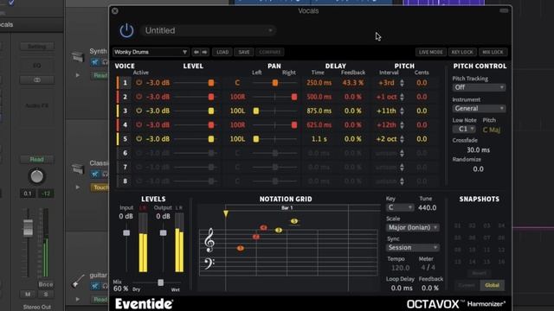Load the previous preset with the left arrow
Viewport: 554px width, 311px height.
pyautogui.click(x=196, y=52)
